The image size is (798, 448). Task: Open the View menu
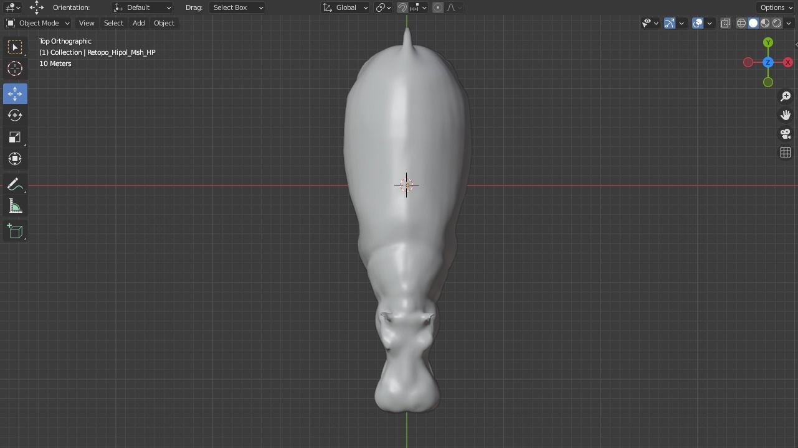[87, 23]
